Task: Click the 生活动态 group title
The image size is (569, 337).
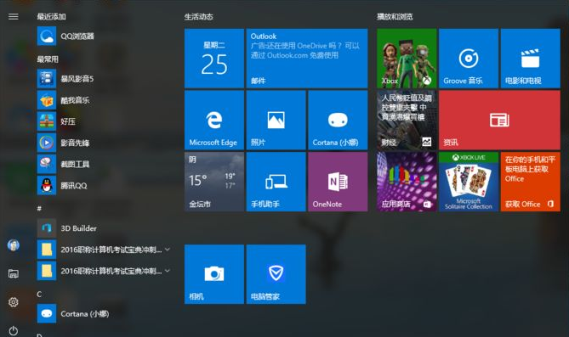Action: click(x=198, y=17)
